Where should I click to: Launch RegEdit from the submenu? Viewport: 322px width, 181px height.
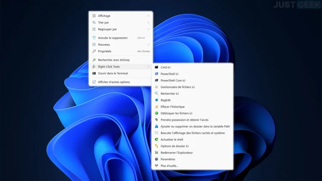[x=192, y=100]
